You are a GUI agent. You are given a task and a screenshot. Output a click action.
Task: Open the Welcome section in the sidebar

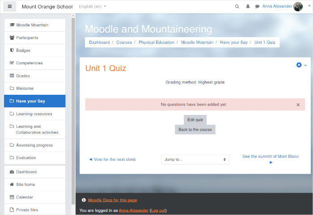coord(35,89)
